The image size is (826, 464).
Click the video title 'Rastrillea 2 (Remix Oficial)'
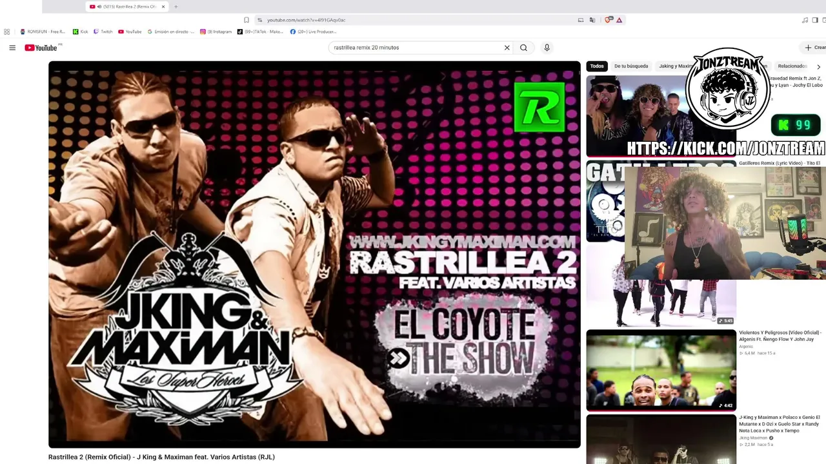click(161, 457)
